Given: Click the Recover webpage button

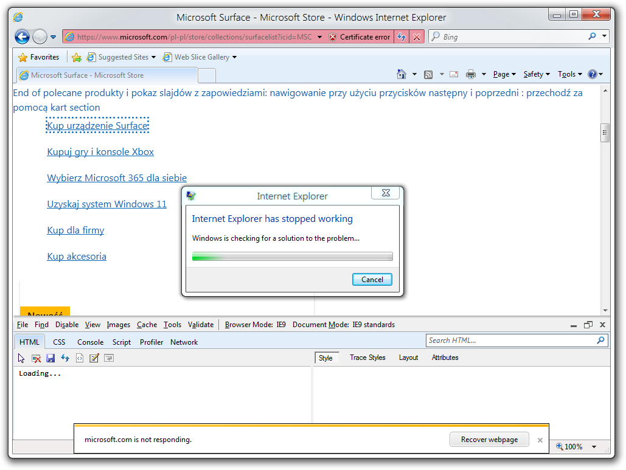Looking at the screenshot, I should (x=490, y=440).
